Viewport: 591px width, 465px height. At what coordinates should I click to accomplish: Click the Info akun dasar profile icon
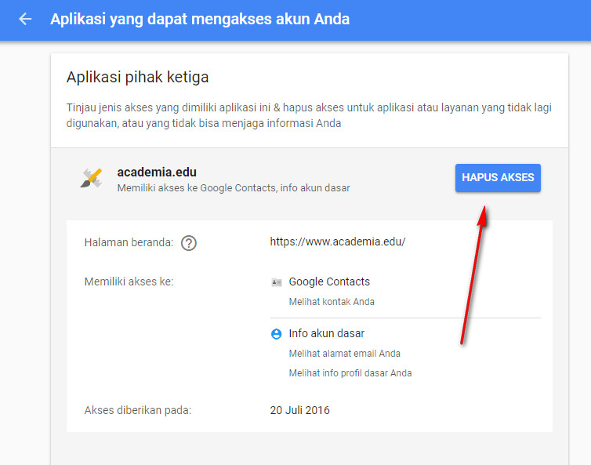point(276,334)
